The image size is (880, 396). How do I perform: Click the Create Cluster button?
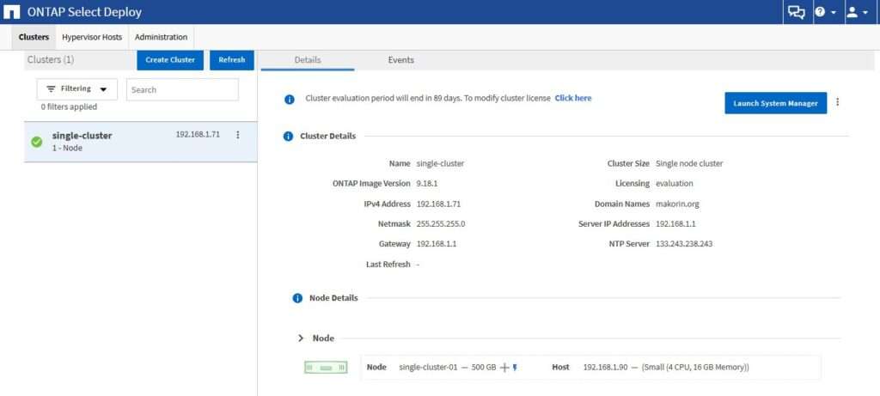click(x=170, y=60)
